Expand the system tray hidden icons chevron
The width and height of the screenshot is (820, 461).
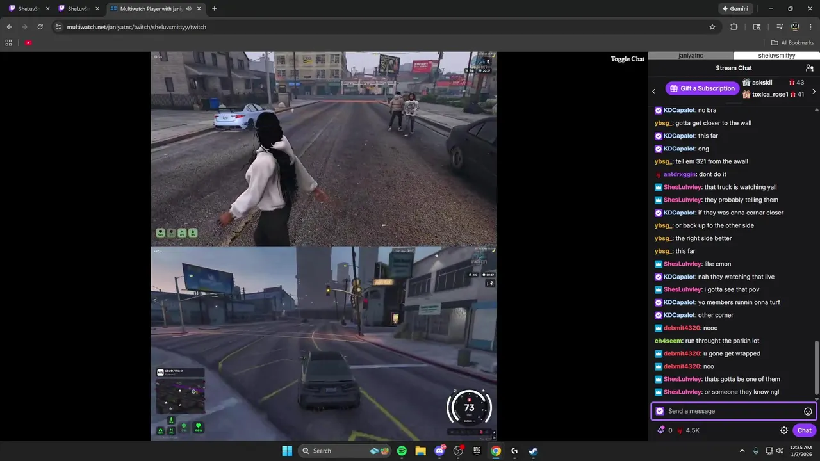click(742, 451)
